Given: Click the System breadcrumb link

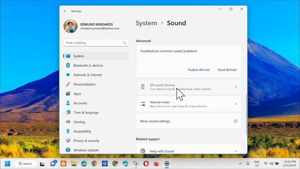Looking at the screenshot, I should [x=146, y=23].
